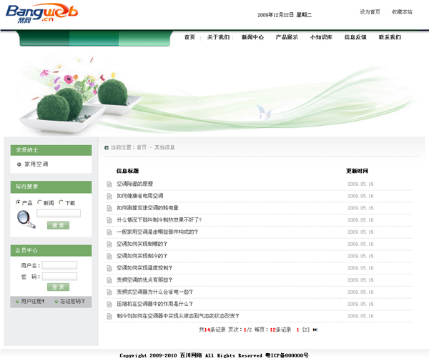Select the 产品 radio button
The height and width of the screenshot is (361, 429).
[x=18, y=203]
